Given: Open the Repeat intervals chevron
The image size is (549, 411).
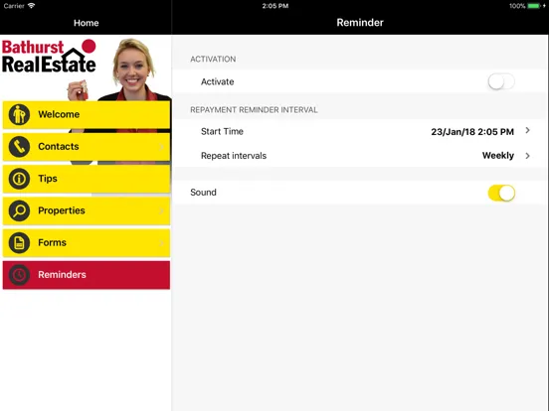Looking at the screenshot, I should [528, 156].
